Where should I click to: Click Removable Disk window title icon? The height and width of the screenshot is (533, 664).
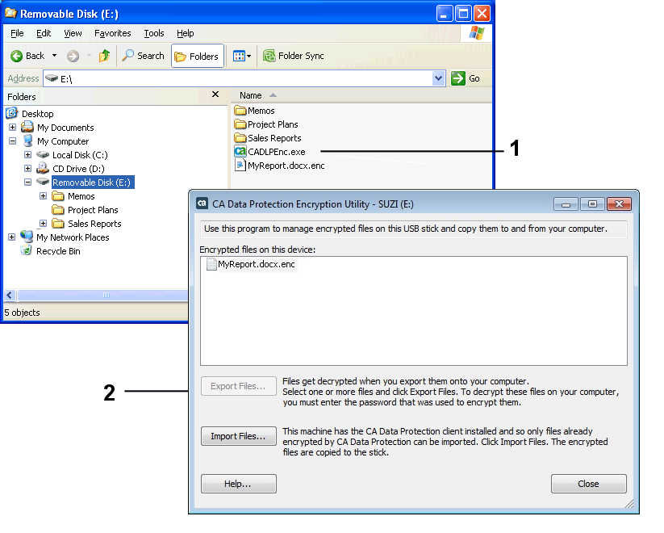pos(10,13)
